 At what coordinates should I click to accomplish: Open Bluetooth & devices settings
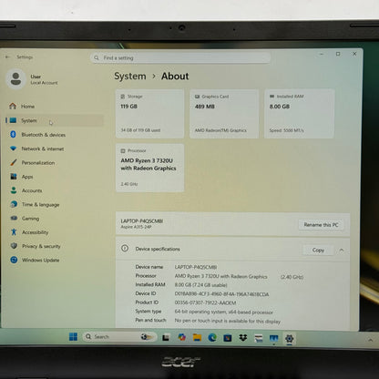54,135
